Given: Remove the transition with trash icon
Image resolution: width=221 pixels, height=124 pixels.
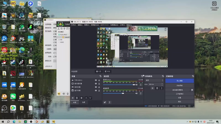Looking at the screenshot, I should coord(157,88).
